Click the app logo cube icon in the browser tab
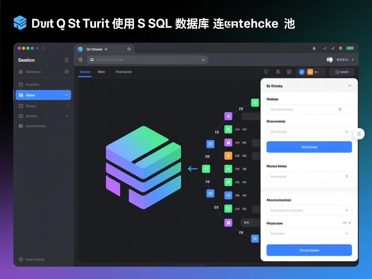Image resolution: width=372 pixels, height=279 pixels. [x=80, y=49]
